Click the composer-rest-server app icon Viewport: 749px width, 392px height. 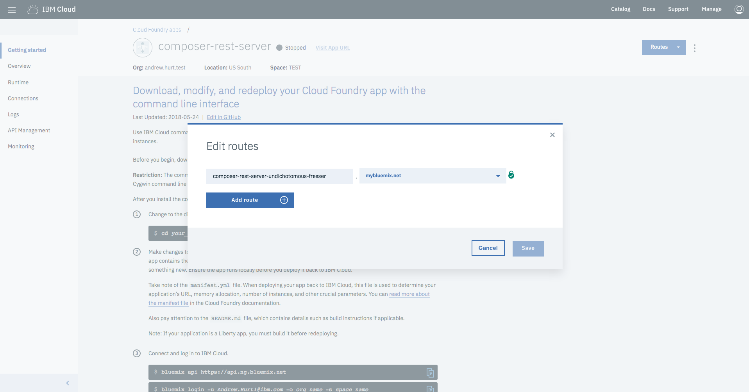click(x=143, y=48)
